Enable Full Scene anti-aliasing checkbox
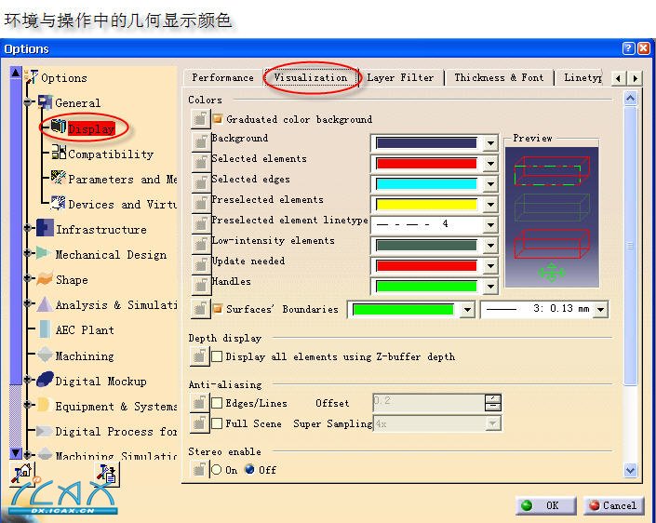This screenshot has height=523, width=656. (217, 423)
